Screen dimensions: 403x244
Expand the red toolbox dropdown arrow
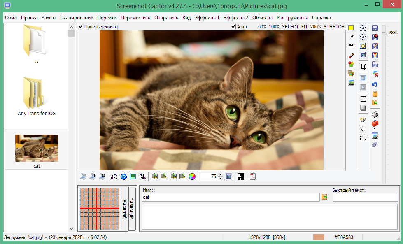[375, 129]
